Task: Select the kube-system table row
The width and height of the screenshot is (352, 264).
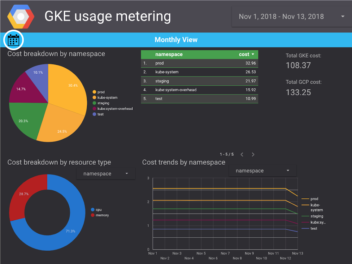Action: [x=200, y=72]
